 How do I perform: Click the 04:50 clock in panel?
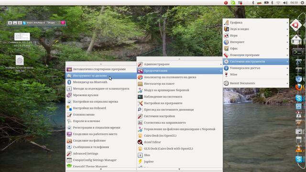coord(294,3)
